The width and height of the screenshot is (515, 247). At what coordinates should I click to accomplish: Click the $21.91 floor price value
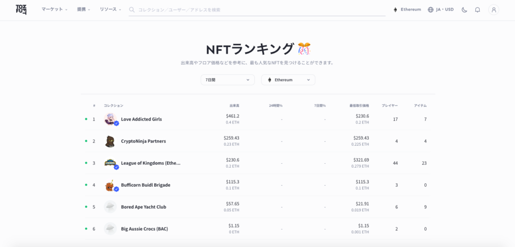362,204
